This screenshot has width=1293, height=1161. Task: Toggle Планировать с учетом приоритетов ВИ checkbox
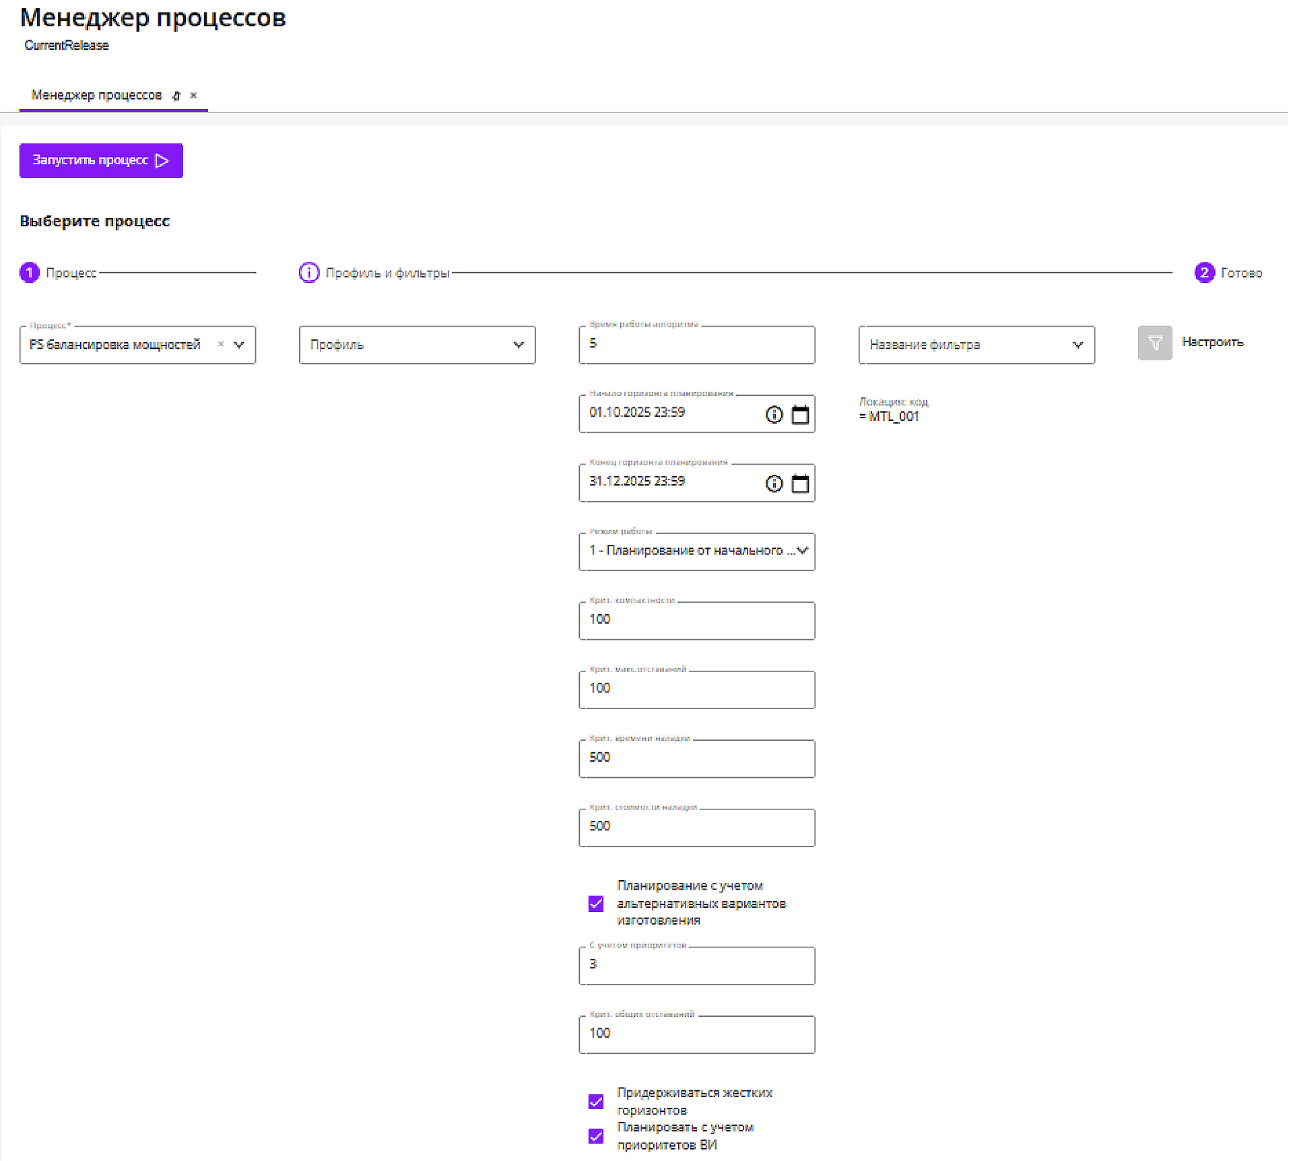pos(595,1136)
